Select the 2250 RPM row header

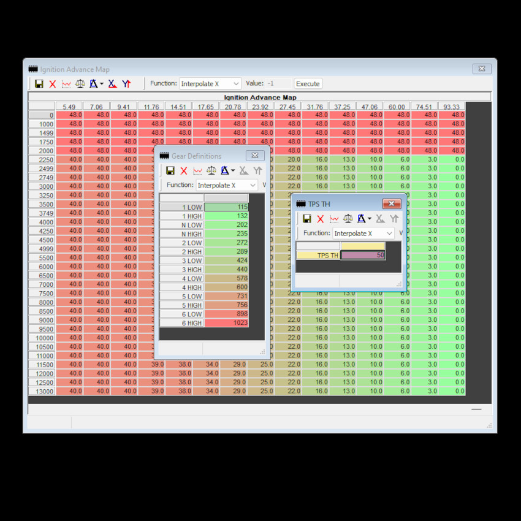[x=42, y=159]
